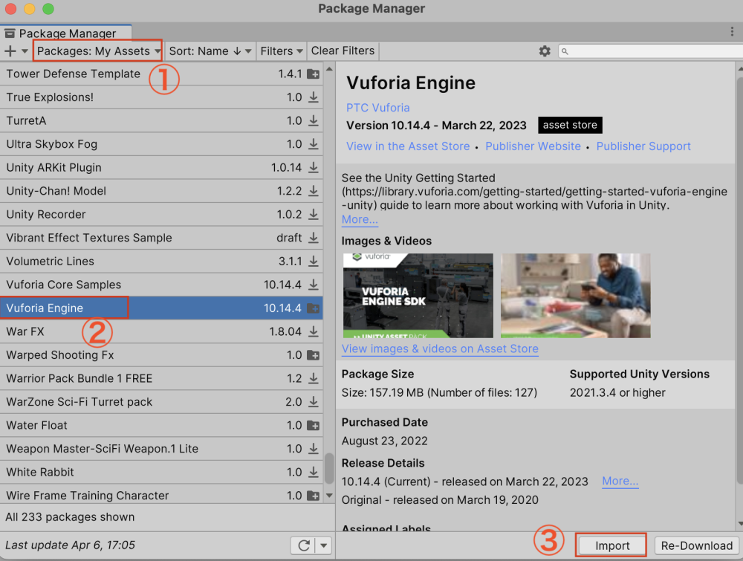Click the Import button
Screen dimensions: 743x561
point(612,545)
